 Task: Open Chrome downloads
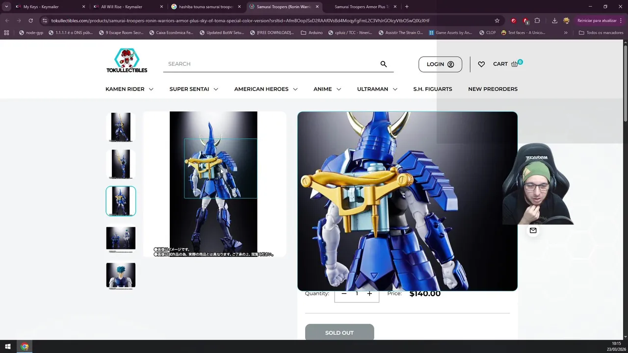[x=554, y=21]
